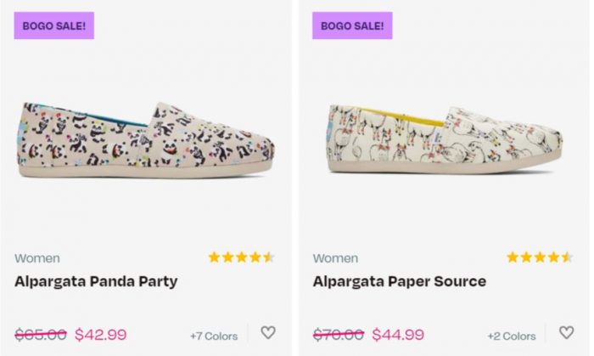Toggle the wishlist heart for Alpargata Paper Source

click(566, 333)
